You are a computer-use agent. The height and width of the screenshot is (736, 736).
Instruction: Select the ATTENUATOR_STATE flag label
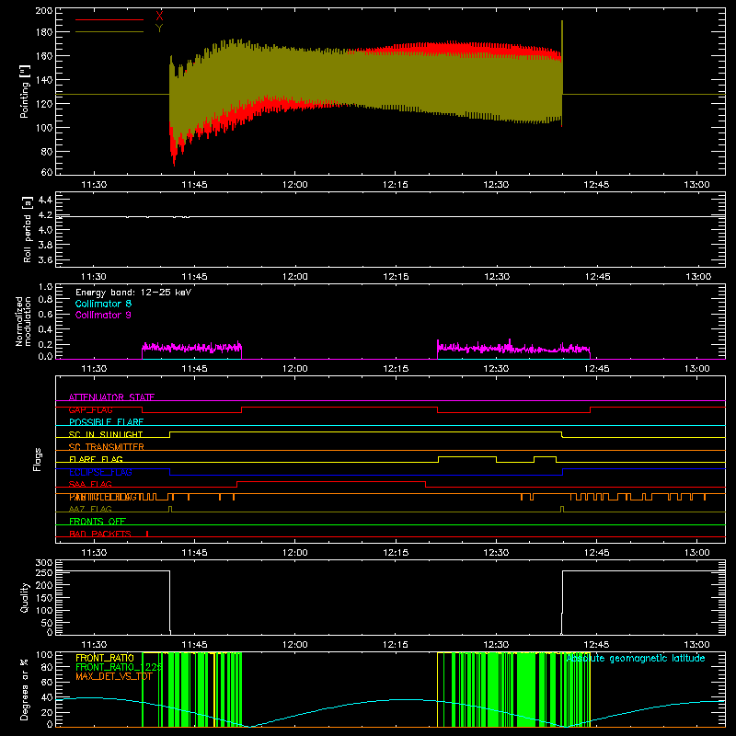click(x=111, y=397)
